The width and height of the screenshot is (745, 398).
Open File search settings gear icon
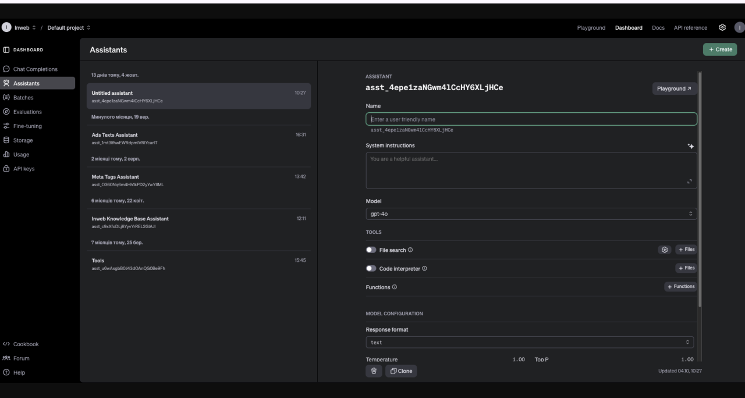[664, 250]
